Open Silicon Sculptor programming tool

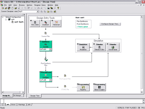(99, 87)
